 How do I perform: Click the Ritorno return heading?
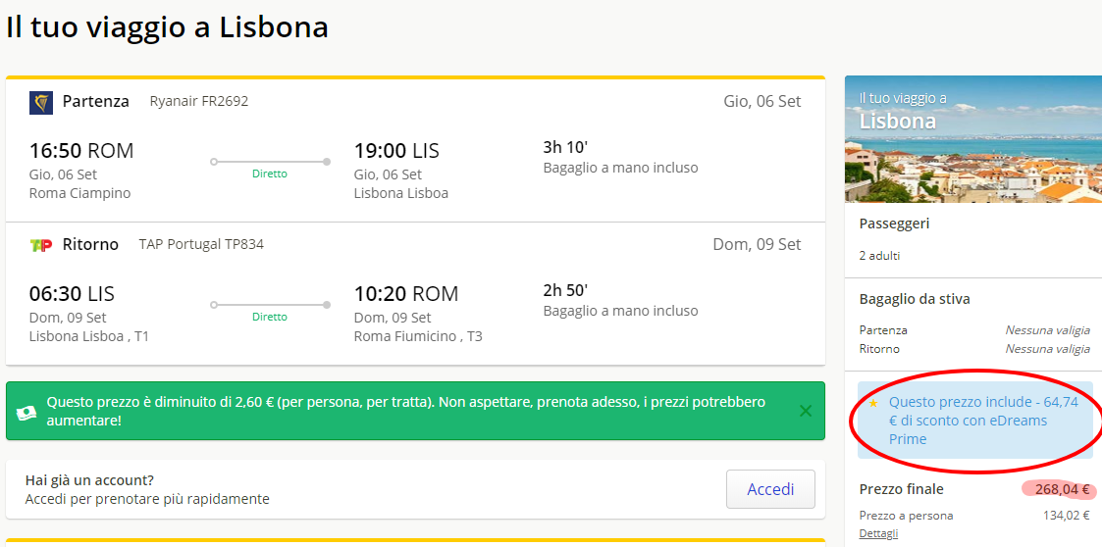click(90, 244)
